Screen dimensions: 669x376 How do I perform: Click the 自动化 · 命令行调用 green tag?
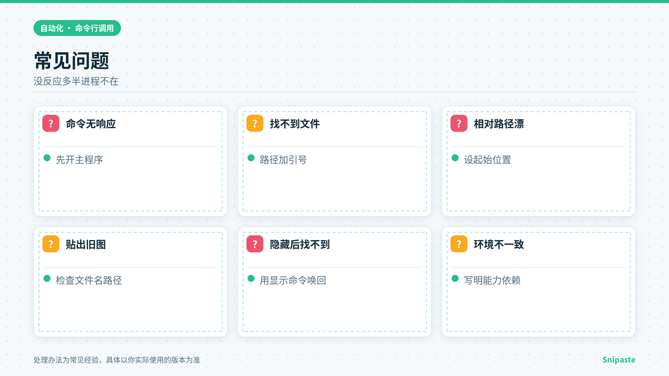click(x=77, y=28)
